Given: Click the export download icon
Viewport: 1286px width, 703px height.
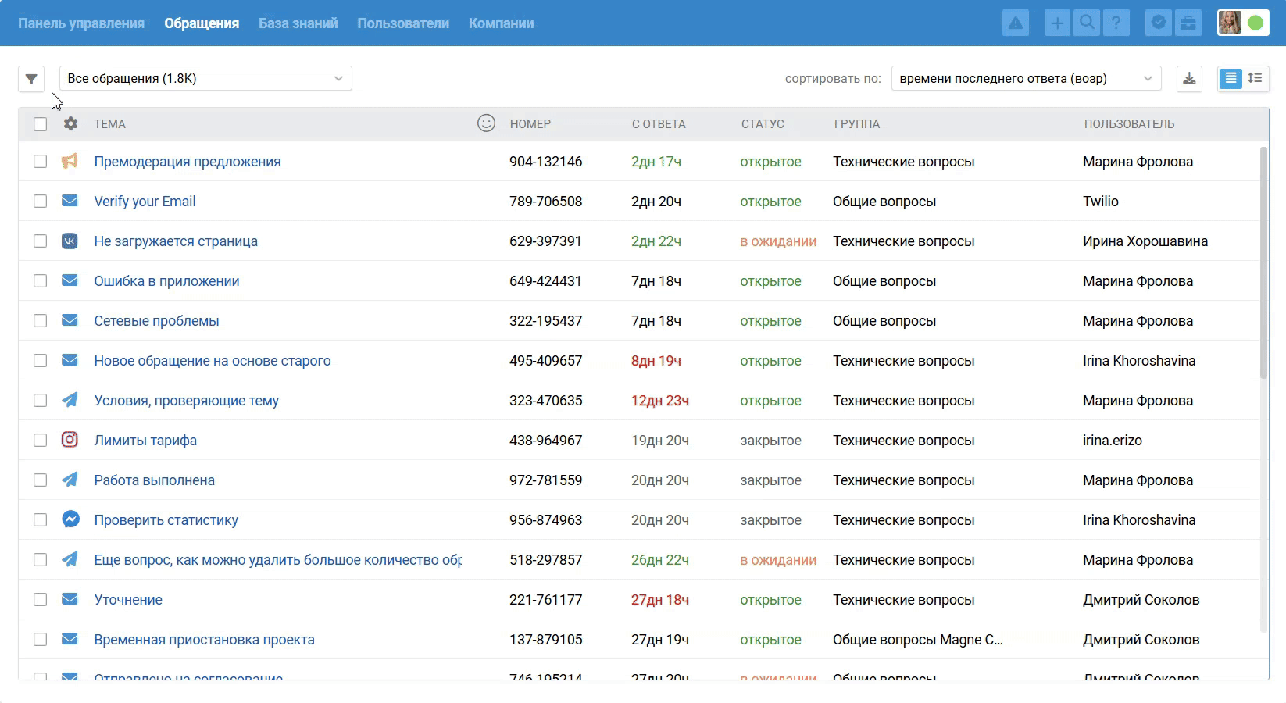Looking at the screenshot, I should click(x=1189, y=79).
